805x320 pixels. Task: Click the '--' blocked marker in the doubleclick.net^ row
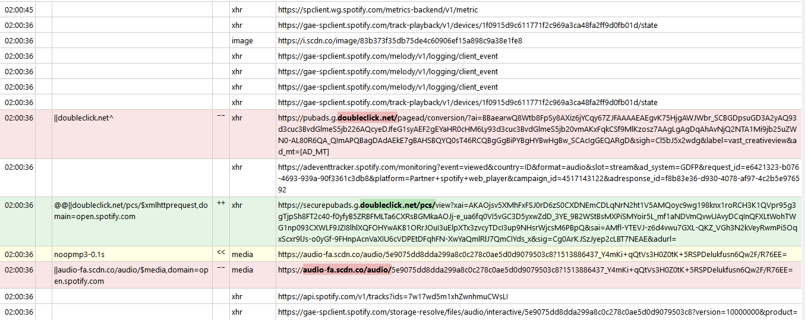[221, 116]
